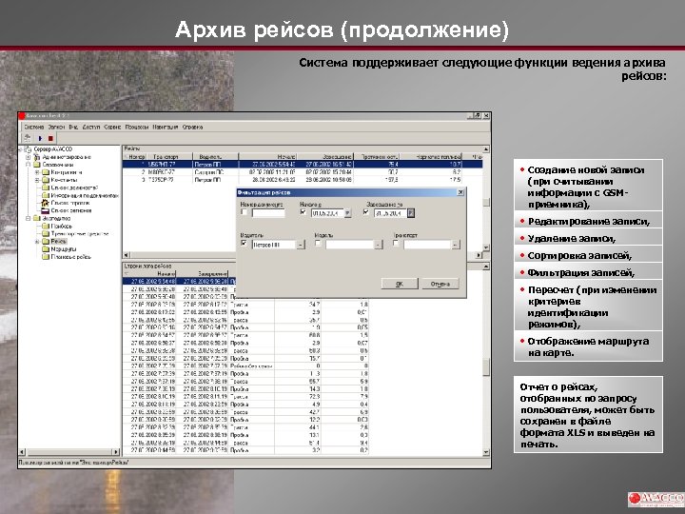Viewport: 685px width, 514px height.
Task: Click the server icon at the tree root
Action: pos(28,149)
